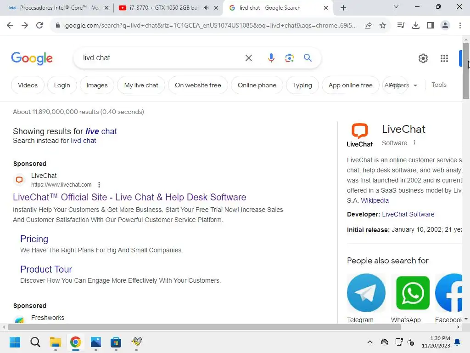The height and width of the screenshot is (353, 470).
Task: Open Chrome three-dot menu
Action: [x=460, y=26]
